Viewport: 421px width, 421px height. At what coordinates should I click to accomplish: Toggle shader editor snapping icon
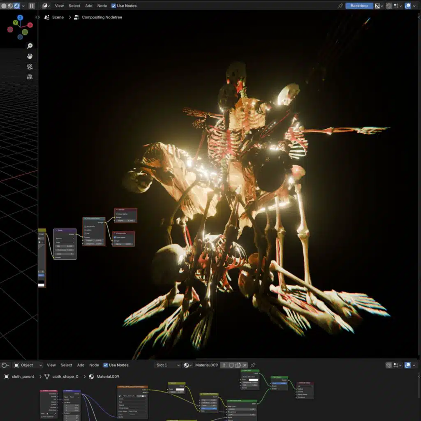click(389, 365)
